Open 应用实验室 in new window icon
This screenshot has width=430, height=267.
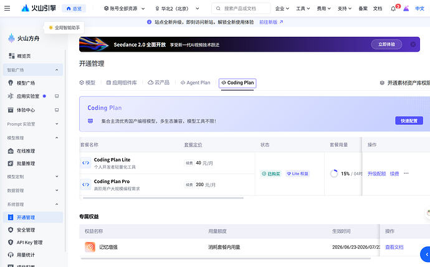[x=57, y=96]
